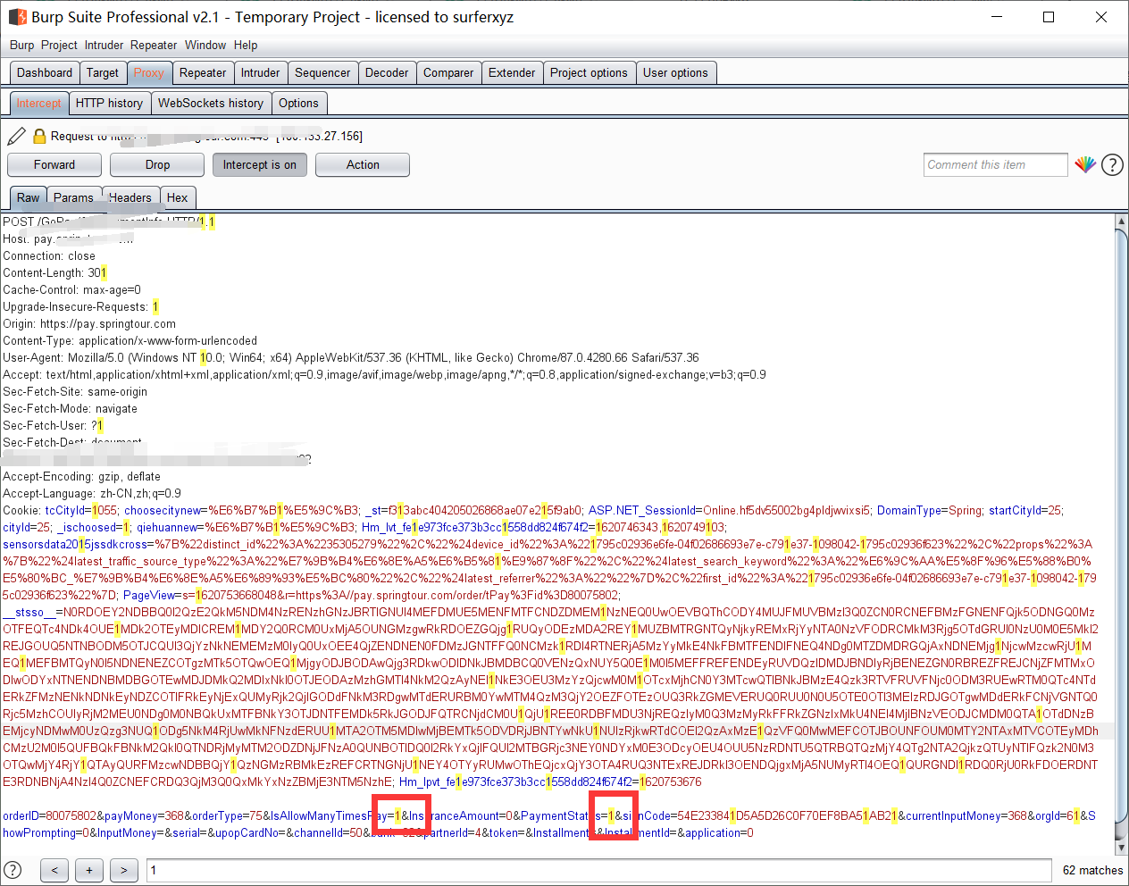Click the bottom-left search help icon

pyautogui.click(x=13, y=869)
